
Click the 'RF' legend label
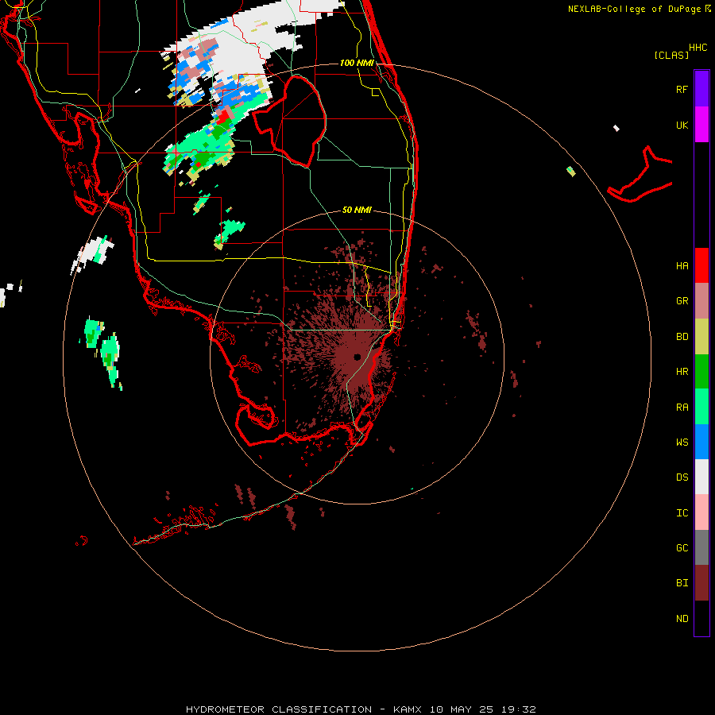[x=682, y=89]
